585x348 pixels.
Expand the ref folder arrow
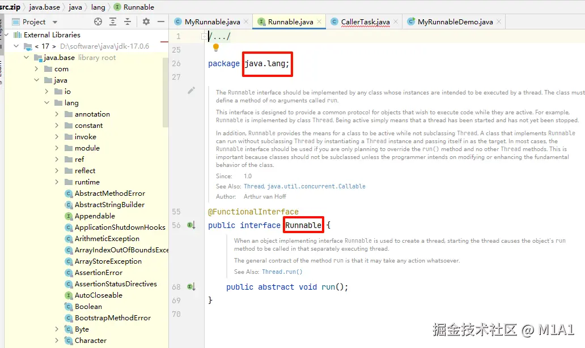point(57,160)
